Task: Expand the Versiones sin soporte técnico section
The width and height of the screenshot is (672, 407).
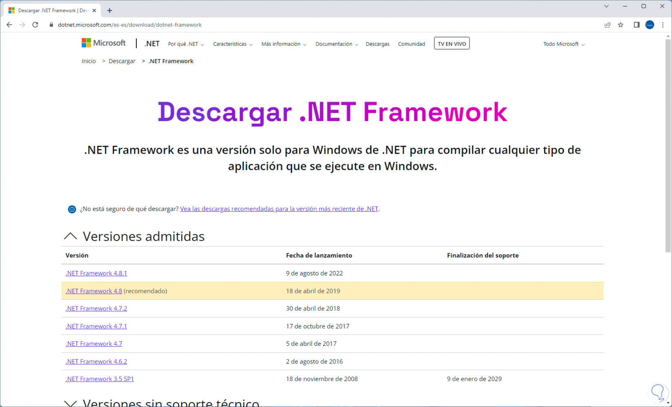Action: pos(70,403)
